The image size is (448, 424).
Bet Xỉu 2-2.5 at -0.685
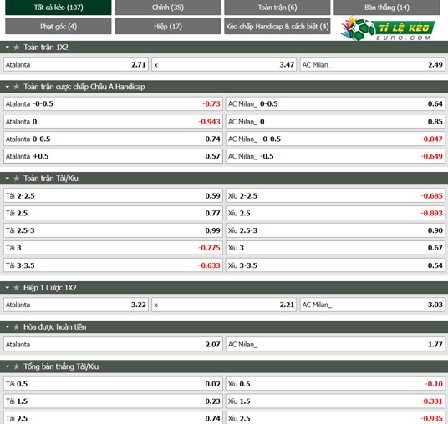[335, 196]
